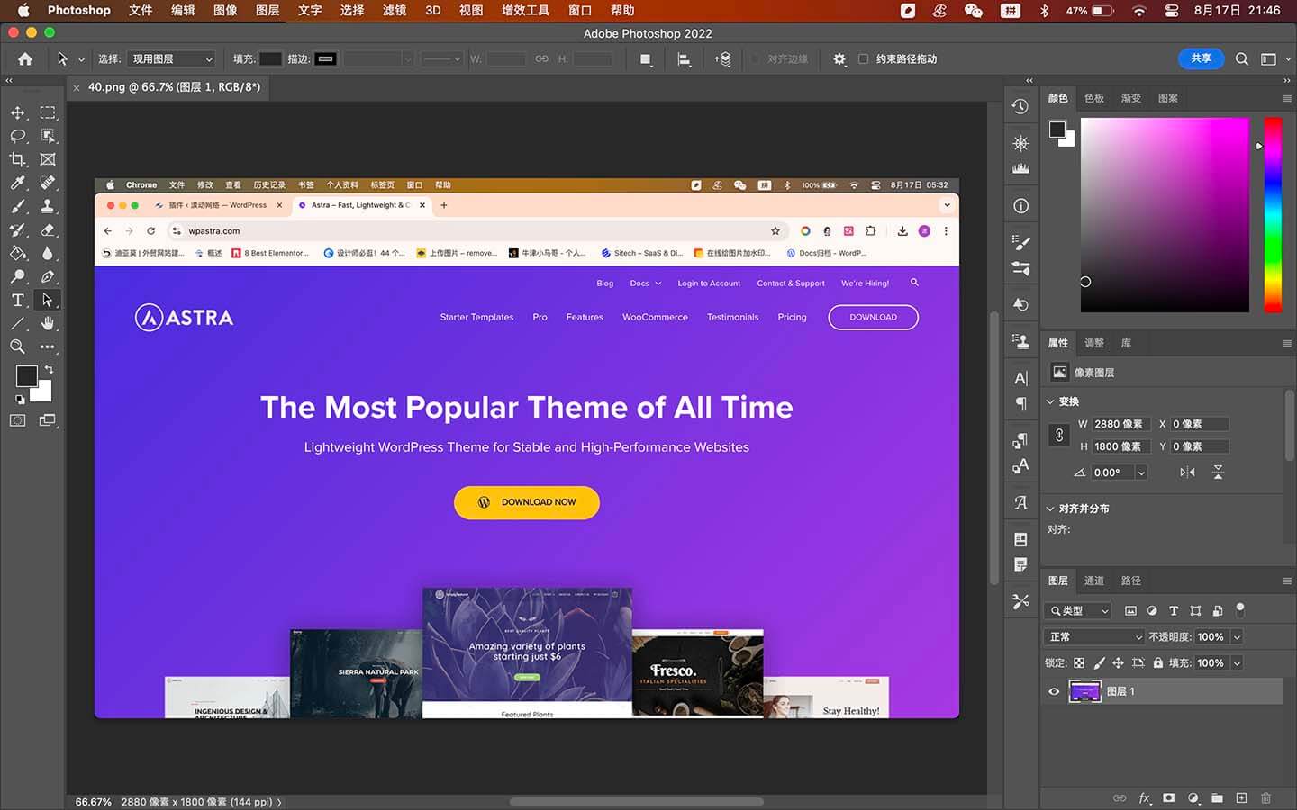This screenshot has width=1297, height=810.
Task: Toggle lock position icon
Action: [1118, 663]
